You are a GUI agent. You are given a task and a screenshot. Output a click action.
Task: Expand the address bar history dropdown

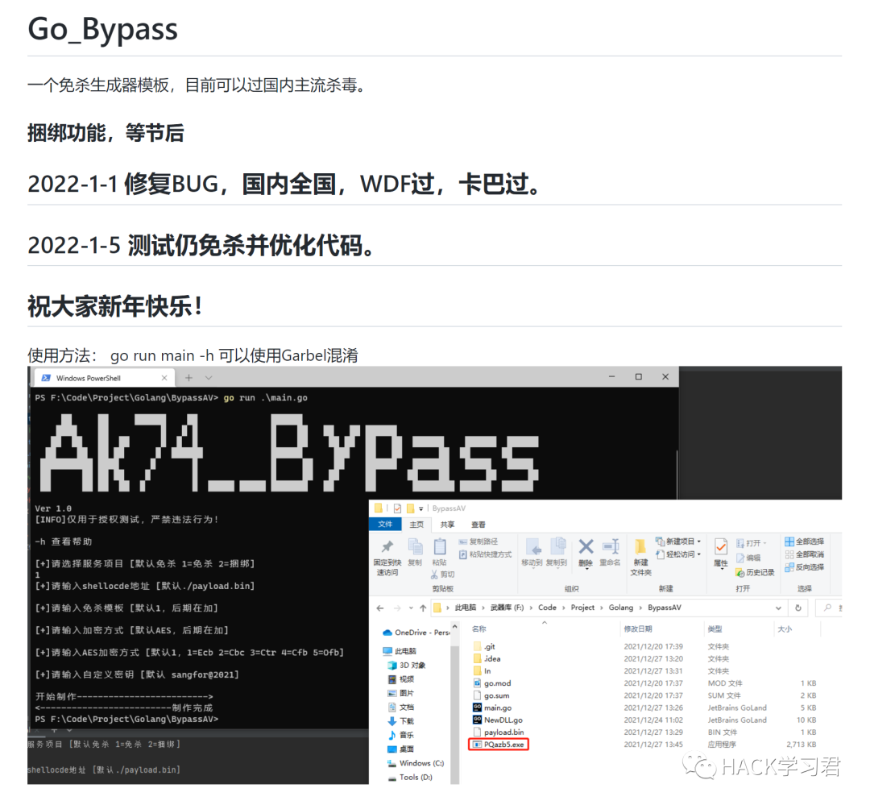point(778,608)
